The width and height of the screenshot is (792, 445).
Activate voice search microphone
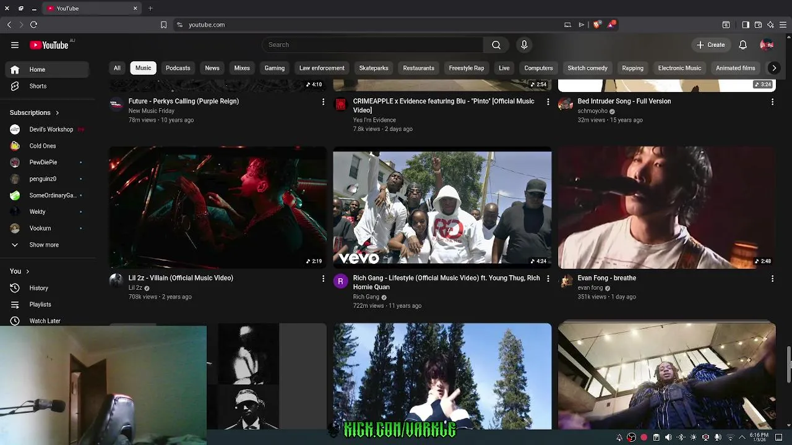pyautogui.click(x=524, y=45)
